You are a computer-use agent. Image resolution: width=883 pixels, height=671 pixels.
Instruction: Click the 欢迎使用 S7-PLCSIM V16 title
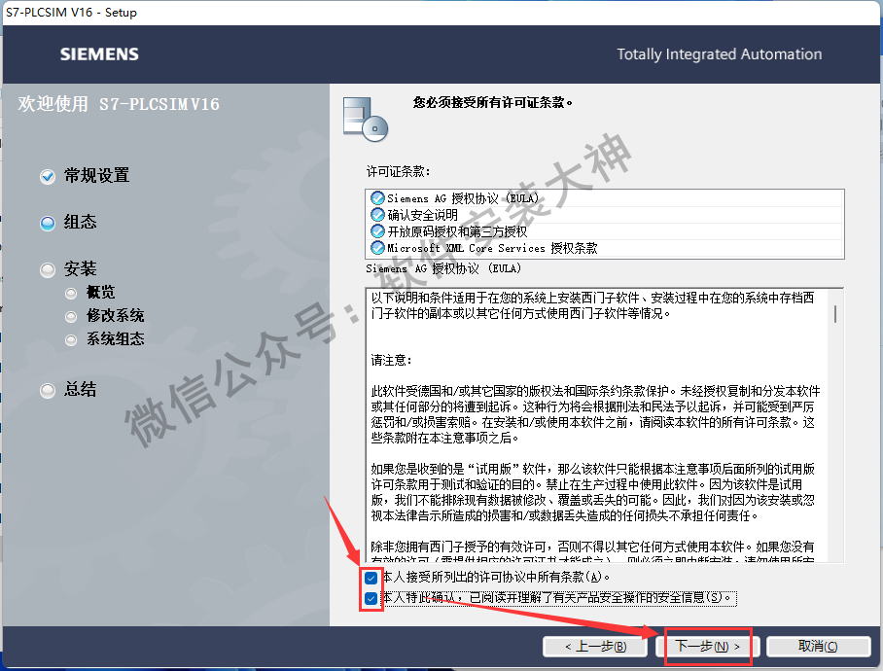119,104
